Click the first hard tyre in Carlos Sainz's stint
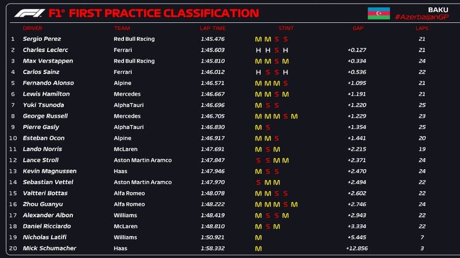The width and height of the screenshot is (460, 258). (x=258, y=72)
